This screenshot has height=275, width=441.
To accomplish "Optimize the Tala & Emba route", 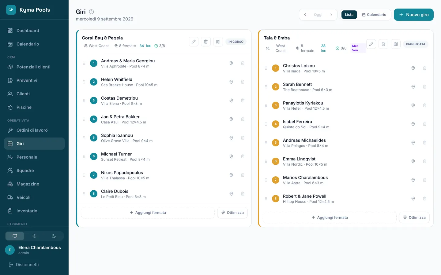I will pyautogui.click(x=414, y=218).
